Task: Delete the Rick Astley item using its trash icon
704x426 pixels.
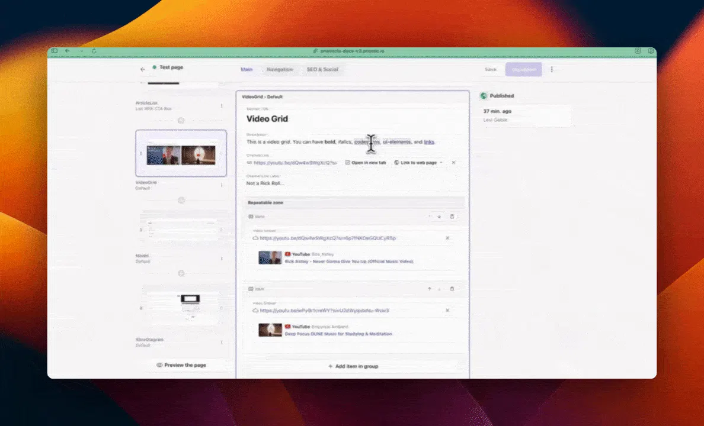Action: (x=452, y=217)
